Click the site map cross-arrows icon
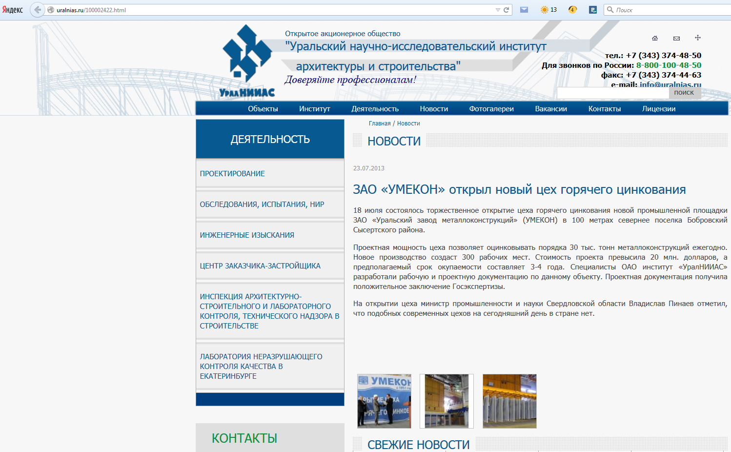Screen dimensions: 731x452 point(698,38)
